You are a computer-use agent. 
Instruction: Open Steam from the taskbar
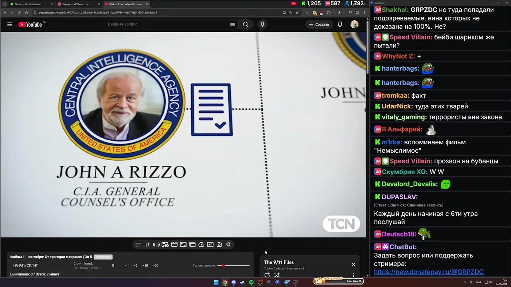242,282
